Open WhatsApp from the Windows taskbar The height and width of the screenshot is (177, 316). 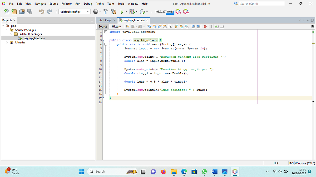click(x=204, y=171)
